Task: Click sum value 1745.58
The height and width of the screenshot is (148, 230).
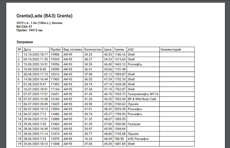Action: coord(120,134)
